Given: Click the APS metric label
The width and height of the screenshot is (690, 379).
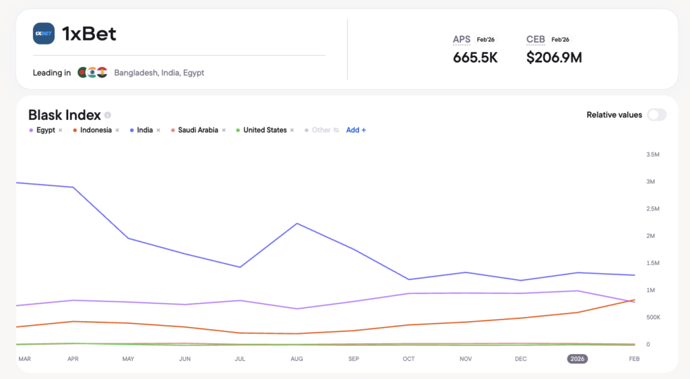Looking at the screenshot, I should tap(462, 40).
